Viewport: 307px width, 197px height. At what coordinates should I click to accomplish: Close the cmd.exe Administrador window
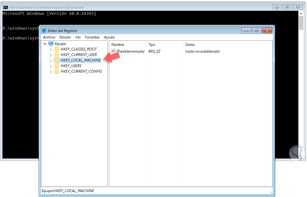(298, 7)
